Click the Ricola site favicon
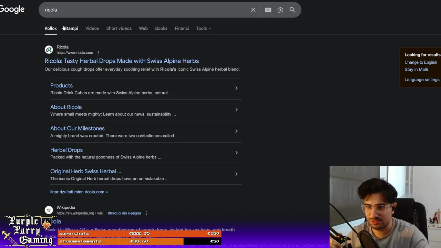Image resolution: width=441 pixels, height=248 pixels. coord(49,50)
